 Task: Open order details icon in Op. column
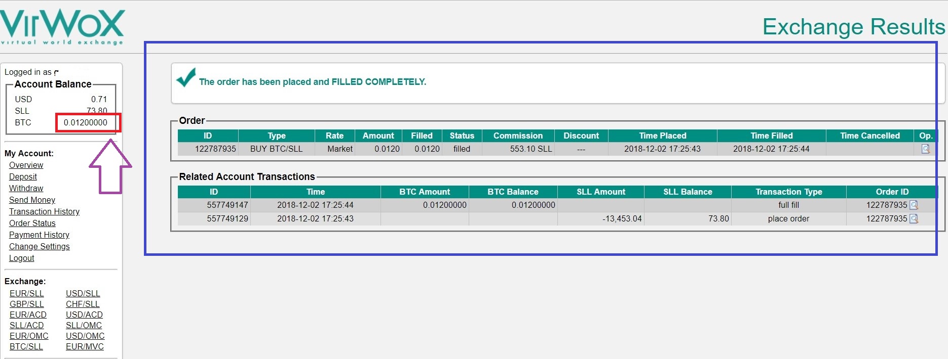click(x=925, y=149)
